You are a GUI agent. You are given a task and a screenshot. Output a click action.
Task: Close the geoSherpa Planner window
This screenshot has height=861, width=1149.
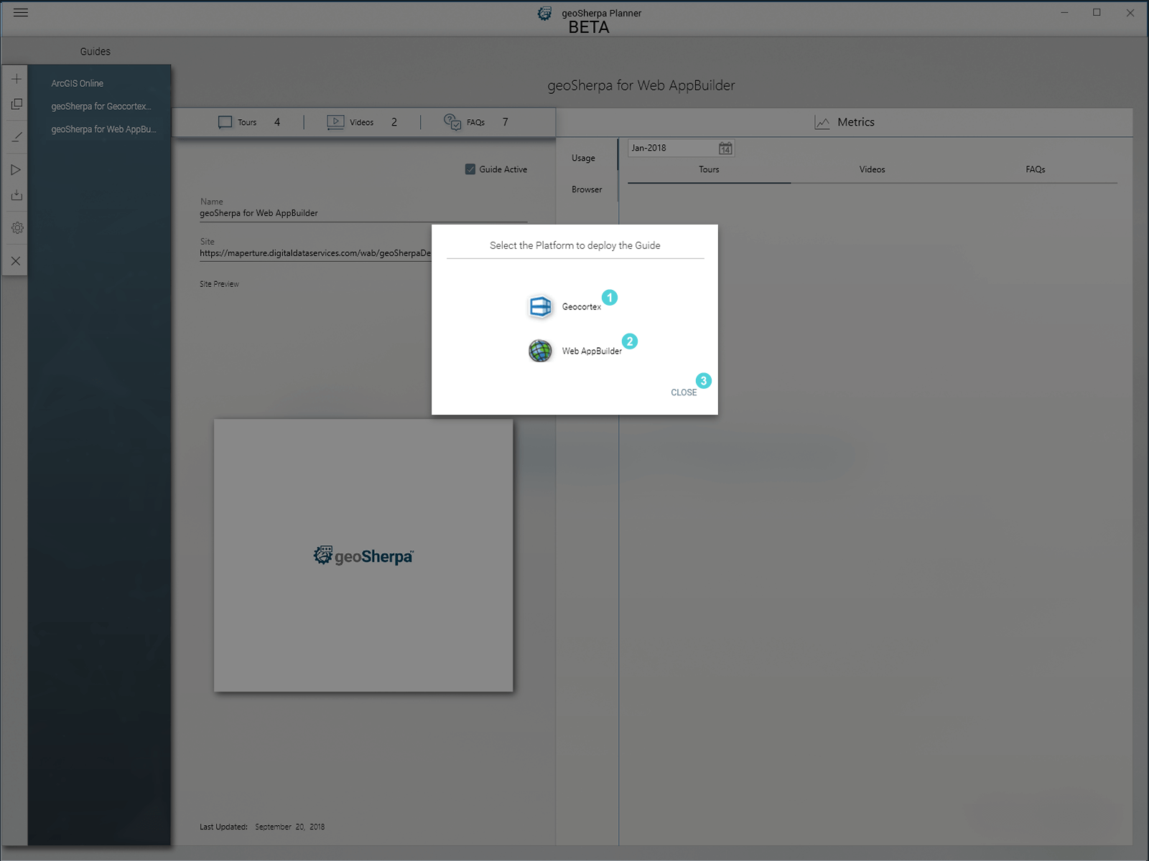[x=1130, y=12]
